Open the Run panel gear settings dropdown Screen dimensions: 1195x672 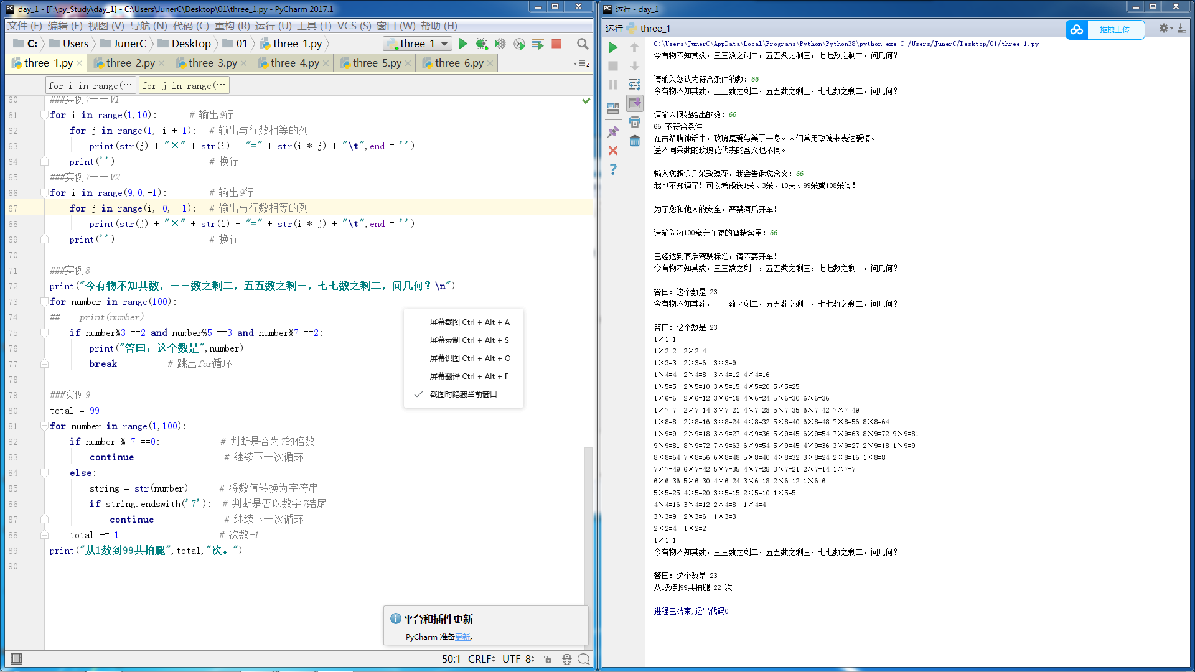[x=1165, y=29]
